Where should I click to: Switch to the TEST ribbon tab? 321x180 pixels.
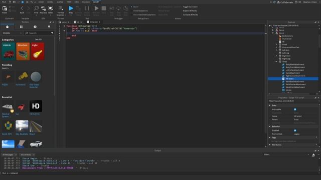(69, 2)
